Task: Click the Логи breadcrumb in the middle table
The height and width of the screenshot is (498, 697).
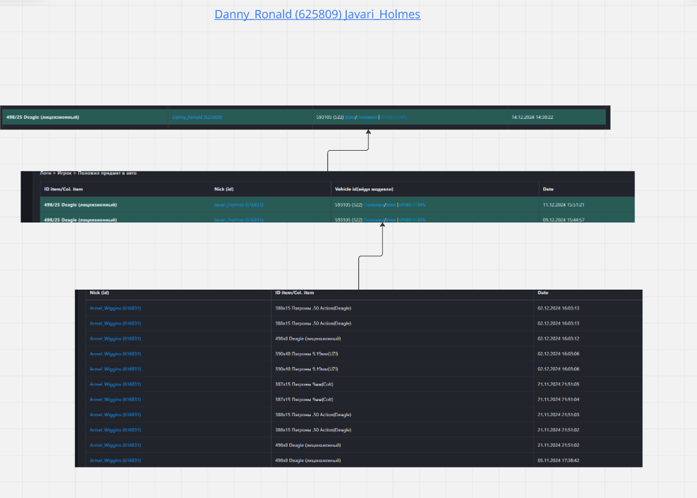Action: (x=45, y=173)
